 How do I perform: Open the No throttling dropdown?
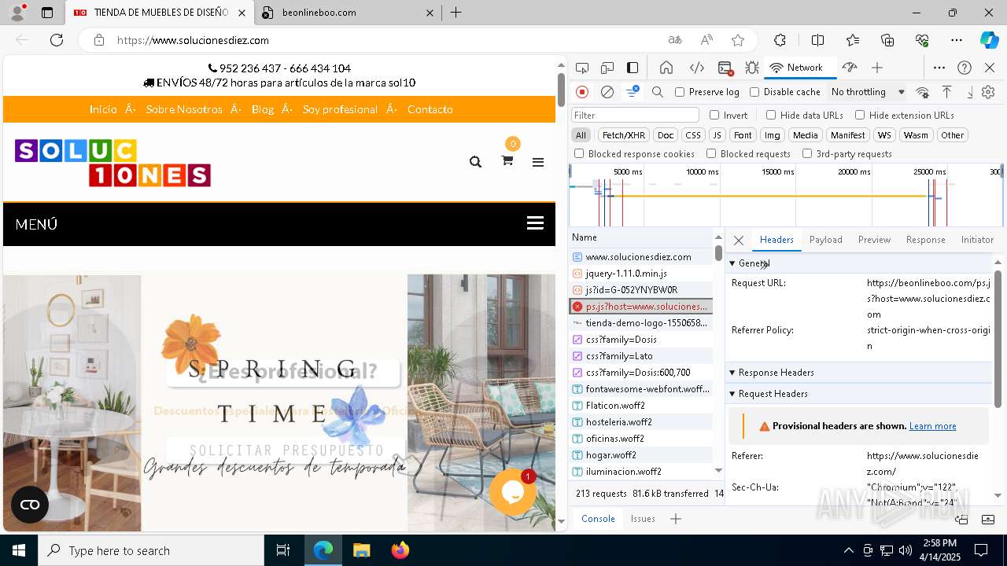pos(868,92)
